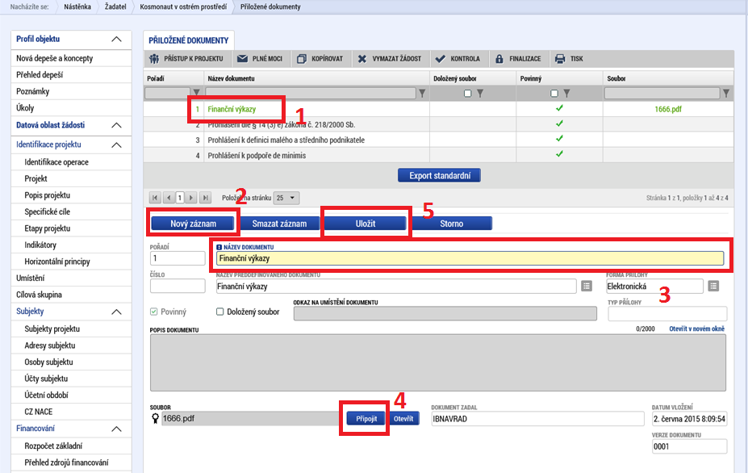Open filter for Název dokumentu column
The height and width of the screenshot is (473, 748).
click(x=422, y=93)
